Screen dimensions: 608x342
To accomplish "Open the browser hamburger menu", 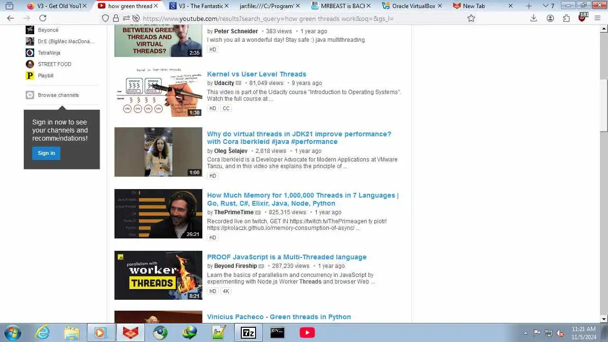I will [x=598, y=18].
